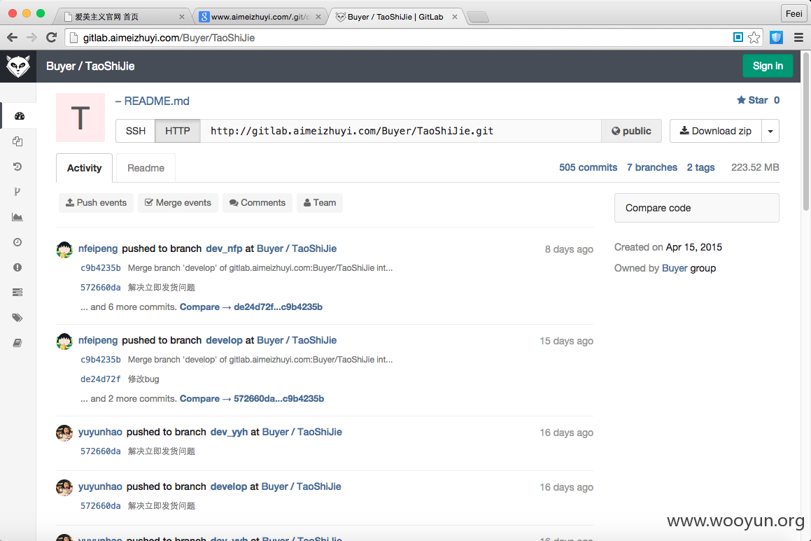Screen dimensions: 811x541
Task: Click the blue shield extension icon
Action: tap(776, 37)
